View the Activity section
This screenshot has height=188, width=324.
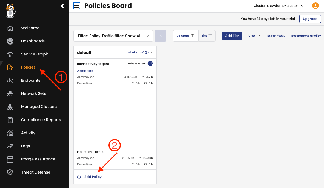(28, 133)
